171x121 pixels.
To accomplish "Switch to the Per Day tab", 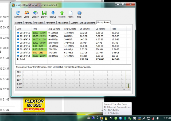I will pos(28,23).
